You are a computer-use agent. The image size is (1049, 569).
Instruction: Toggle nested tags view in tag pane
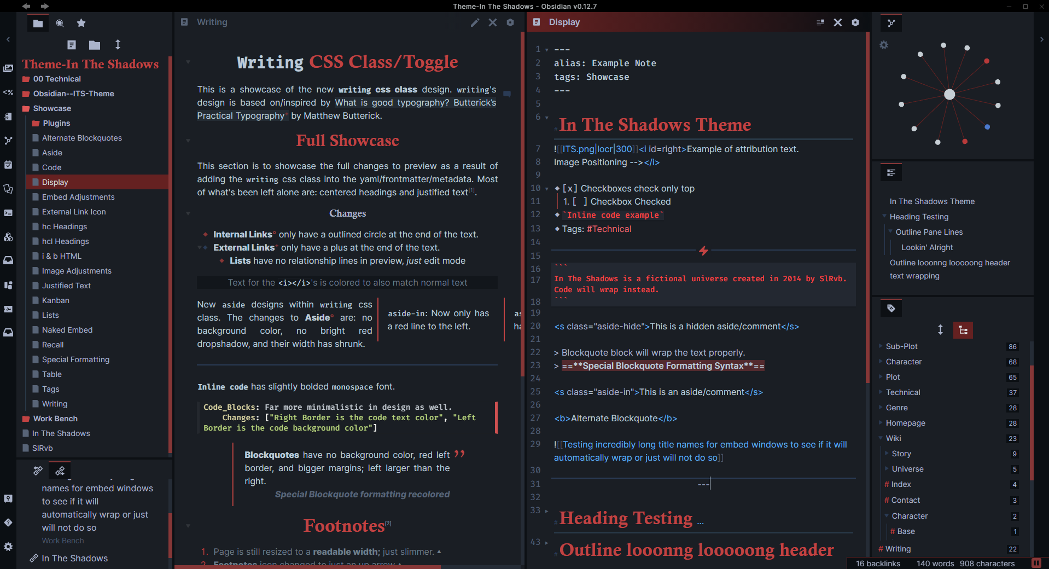pos(963,330)
